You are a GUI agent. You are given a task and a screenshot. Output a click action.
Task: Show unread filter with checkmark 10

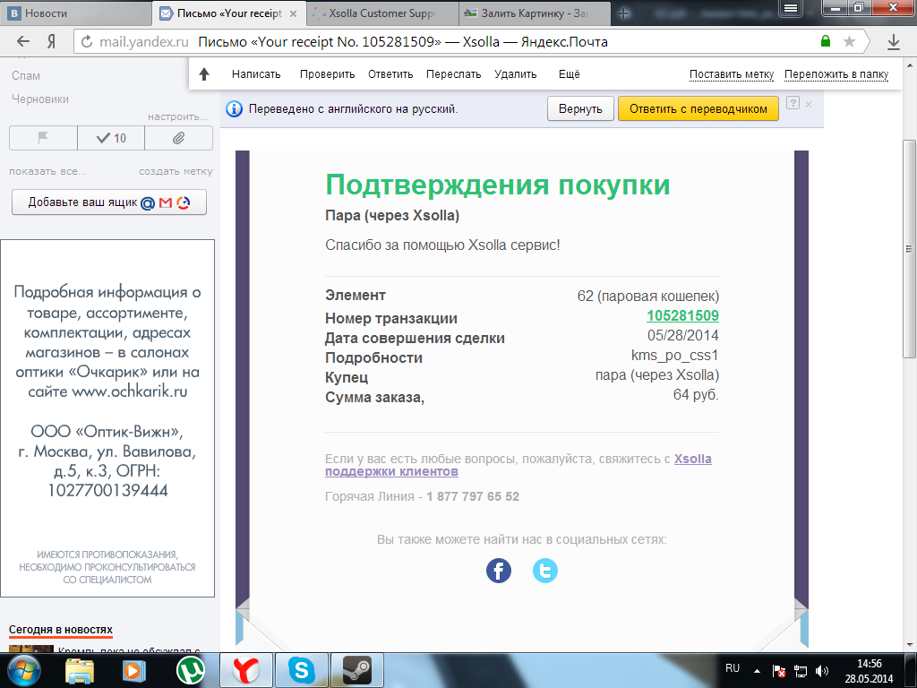111,138
